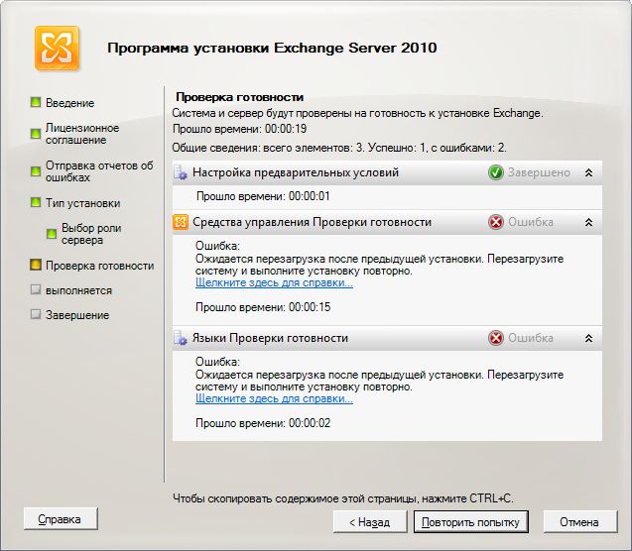The width and height of the screenshot is (632, 551).
Task: Click the green step marker beside Введение
Action: point(36,102)
